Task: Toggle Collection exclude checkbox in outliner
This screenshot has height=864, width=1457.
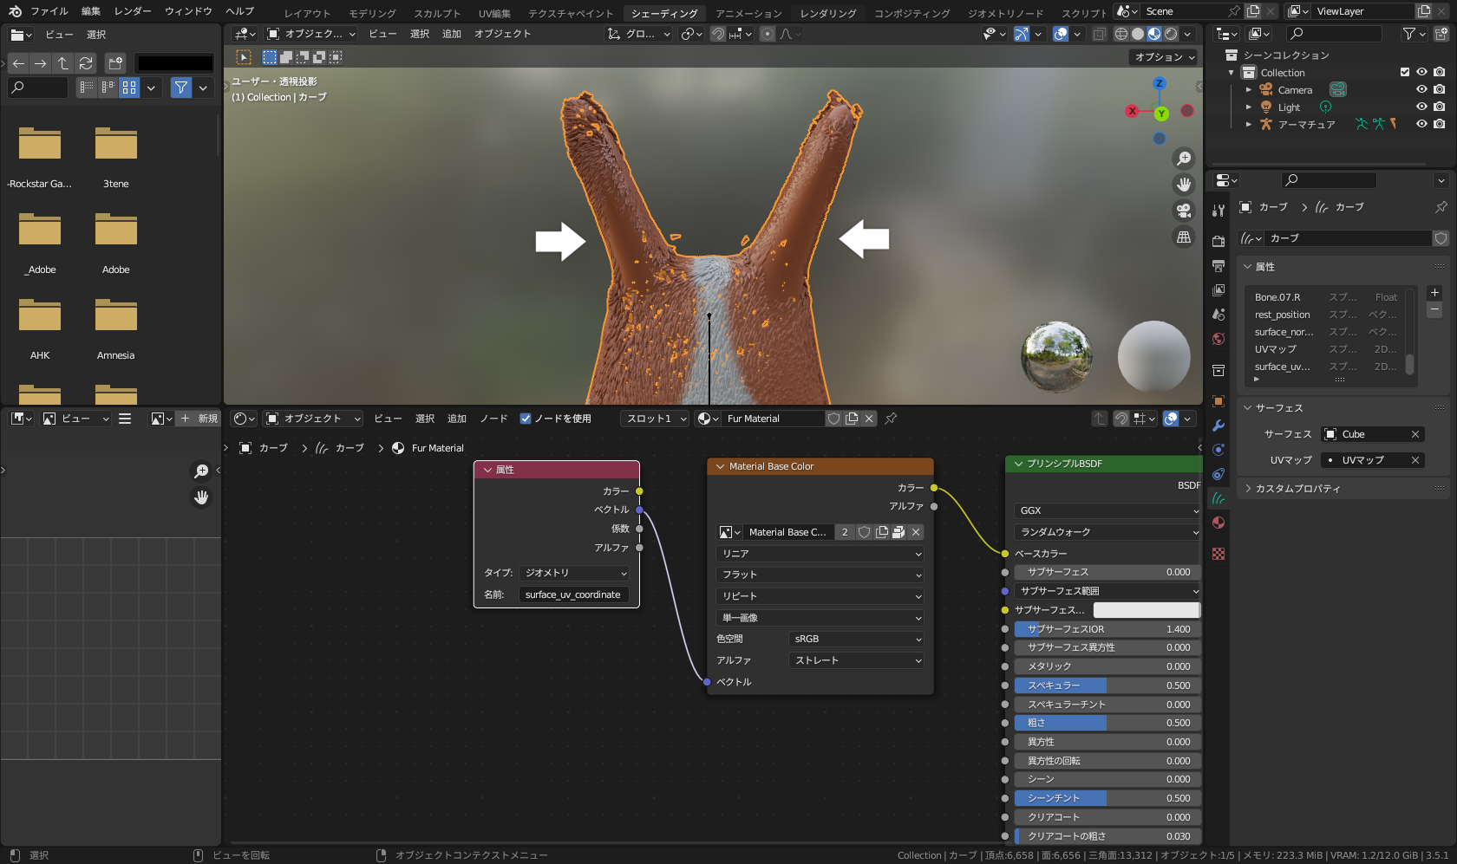Action: click(1405, 73)
